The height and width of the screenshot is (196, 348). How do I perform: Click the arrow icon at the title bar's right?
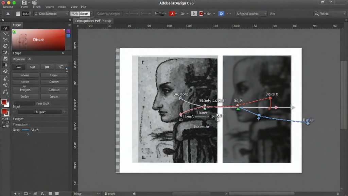point(331,2)
